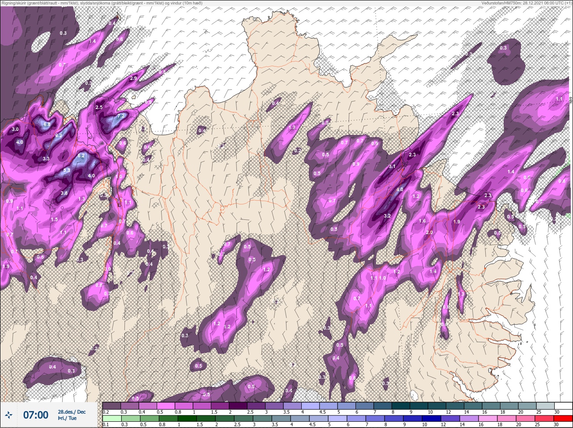Click the 6.8 precipitation value on the map

click(47, 124)
